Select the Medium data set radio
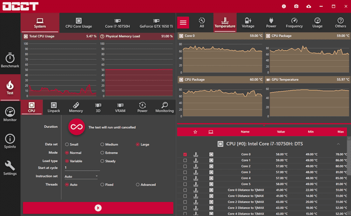This screenshot has width=351, height=216. [x=102, y=144]
